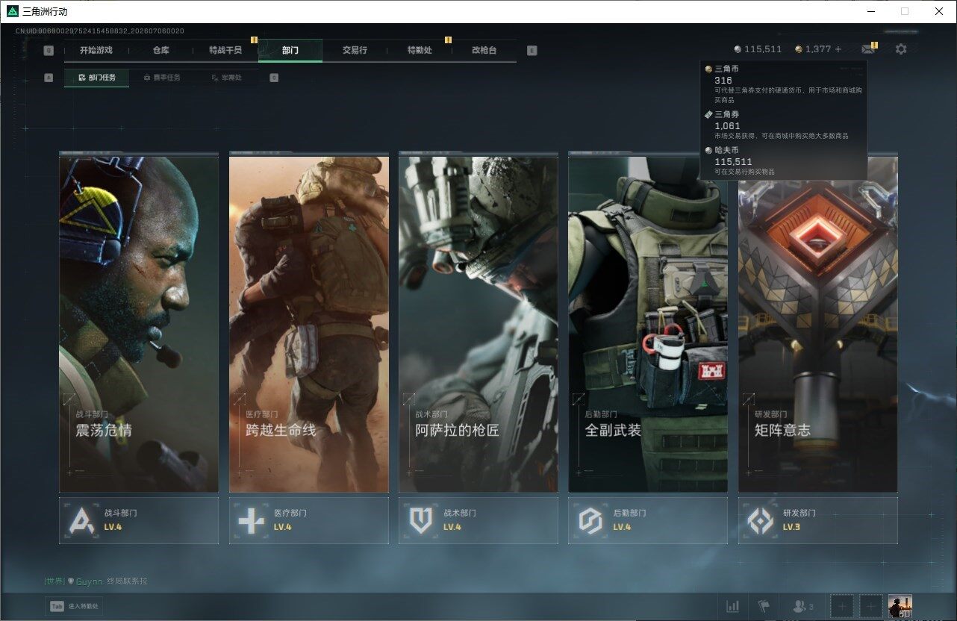Viewport: 957px width, 621px height.
Task: Click the 医疗部门 LV.4 button
Action: (309, 520)
